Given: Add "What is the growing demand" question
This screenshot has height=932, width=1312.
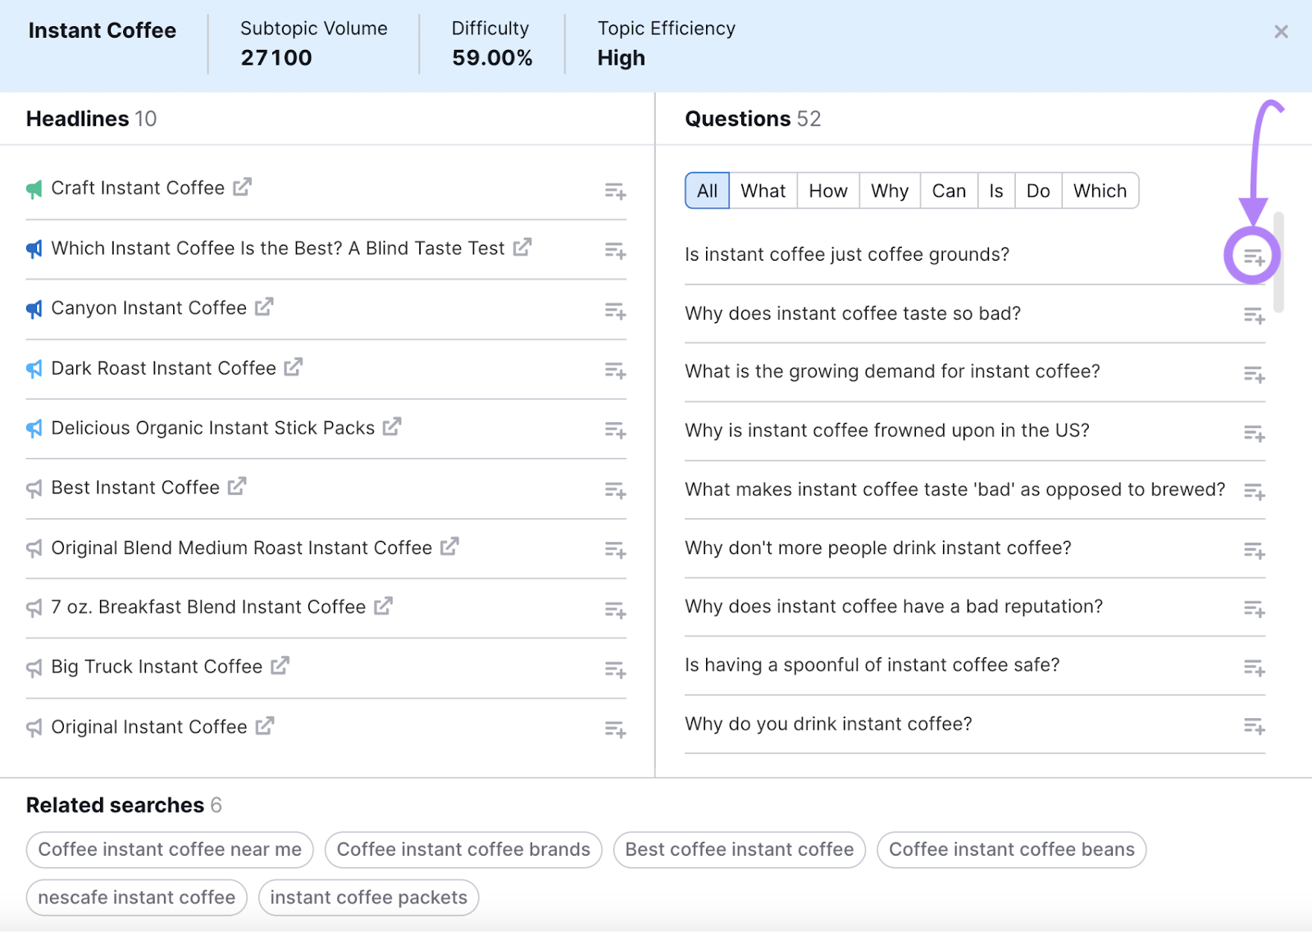Looking at the screenshot, I should pyautogui.click(x=1254, y=375).
